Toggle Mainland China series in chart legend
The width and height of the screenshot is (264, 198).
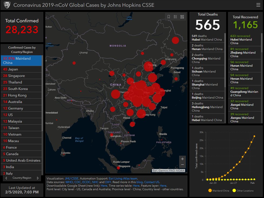219,191
